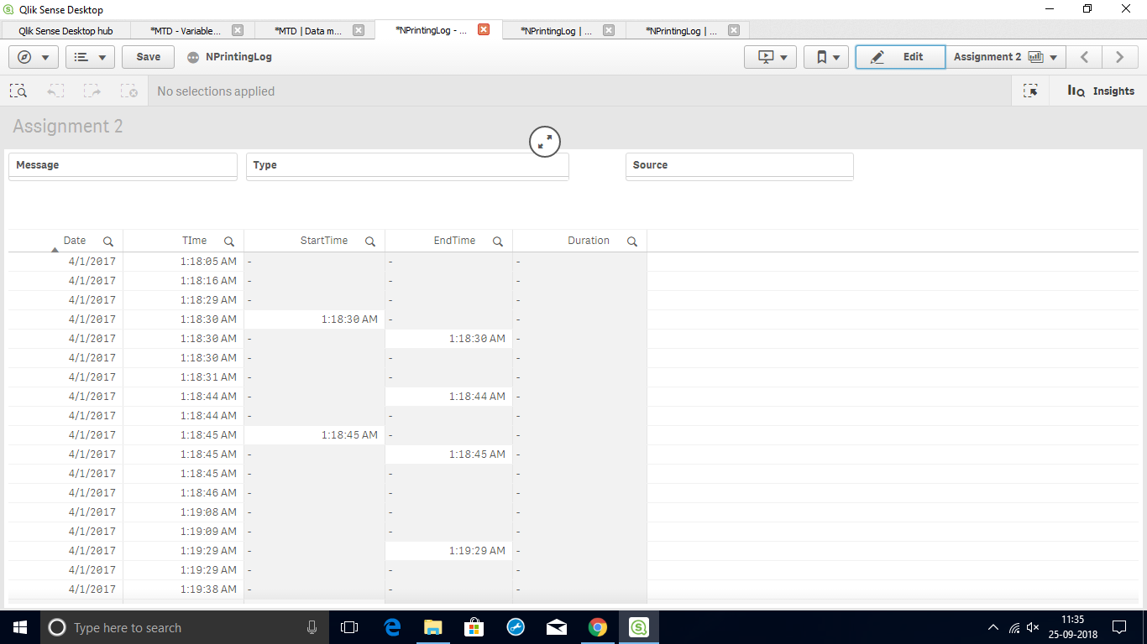
Task: Open Google Chrome from taskbar
Action: 598,627
